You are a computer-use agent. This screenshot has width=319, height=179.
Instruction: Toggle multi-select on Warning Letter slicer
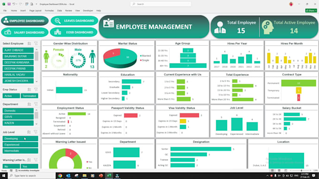click(x=29, y=160)
